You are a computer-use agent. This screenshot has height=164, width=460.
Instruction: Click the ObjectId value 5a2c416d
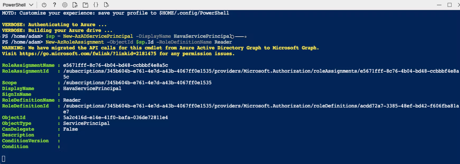(x=115, y=117)
